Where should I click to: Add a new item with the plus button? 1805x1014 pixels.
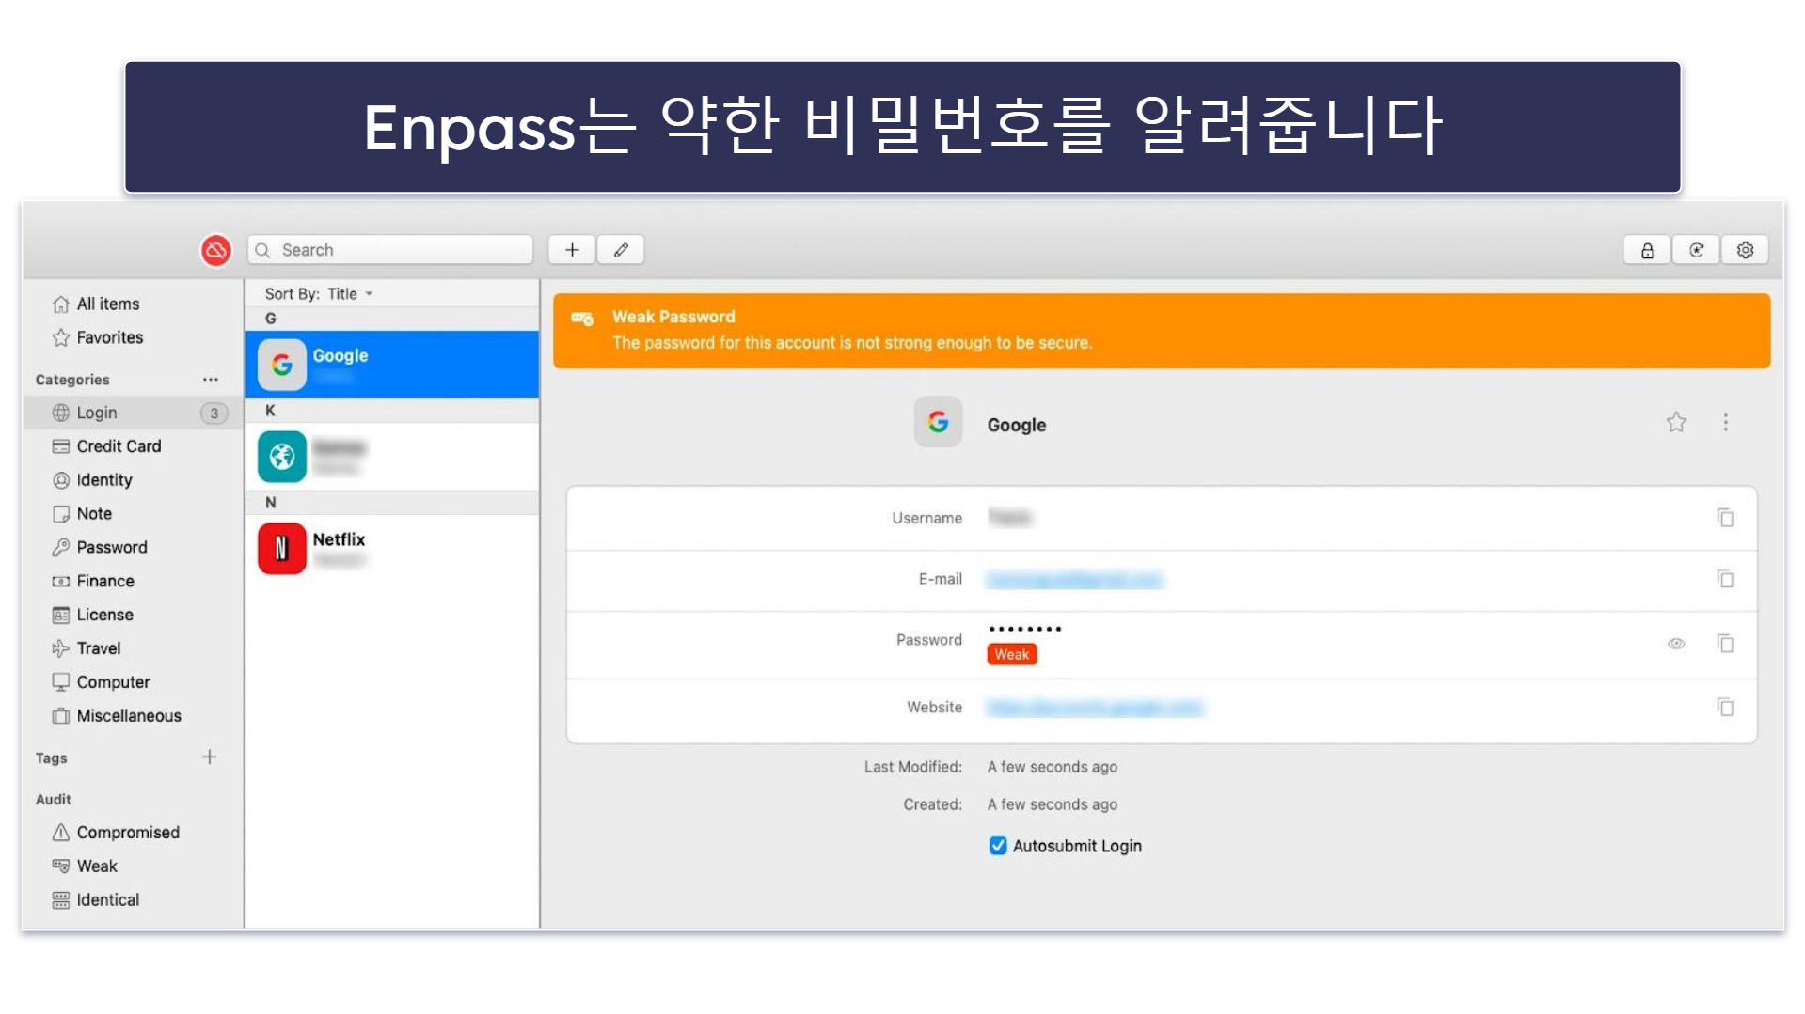(x=572, y=250)
